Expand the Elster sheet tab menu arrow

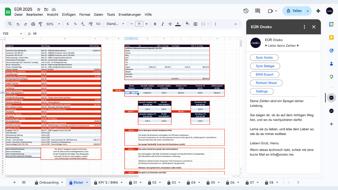87,182
